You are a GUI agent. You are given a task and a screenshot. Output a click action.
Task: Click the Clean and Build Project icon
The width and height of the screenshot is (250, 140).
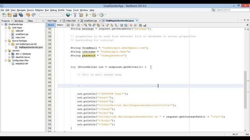[x=81, y=15]
